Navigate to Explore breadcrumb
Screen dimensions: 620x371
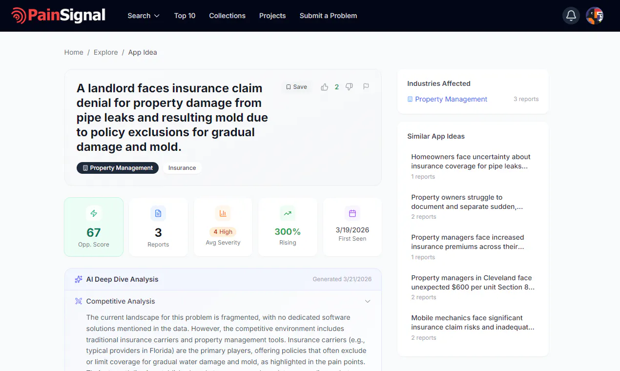[x=106, y=52]
